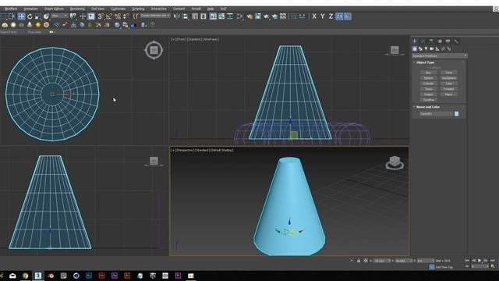This screenshot has height=281, width=499.
Task: Open the Customize menu
Action: click(118, 9)
